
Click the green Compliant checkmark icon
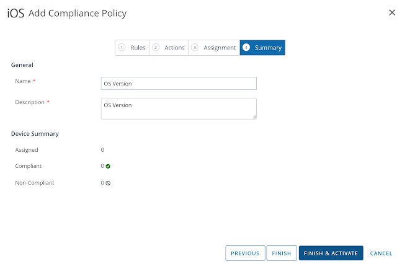108,166
